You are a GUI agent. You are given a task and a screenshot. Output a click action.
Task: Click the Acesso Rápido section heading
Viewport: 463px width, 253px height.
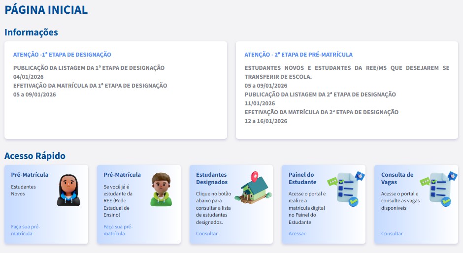pos(35,156)
